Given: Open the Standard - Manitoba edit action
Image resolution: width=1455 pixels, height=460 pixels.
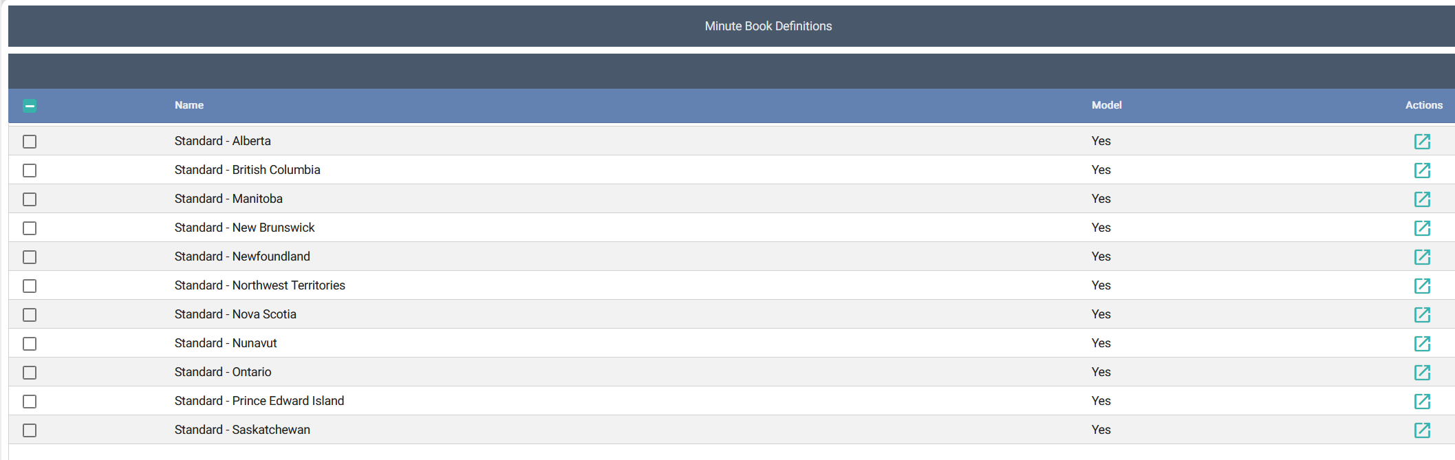Looking at the screenshot, I should pyautogui.click(x=1422, y=199).
